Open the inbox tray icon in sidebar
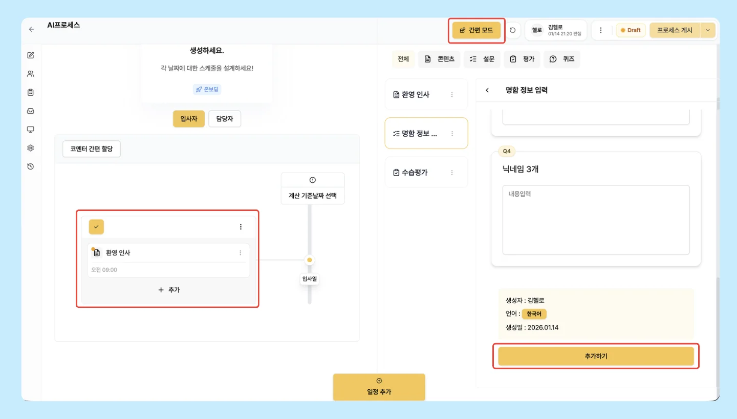 click(x=31, y=111)
